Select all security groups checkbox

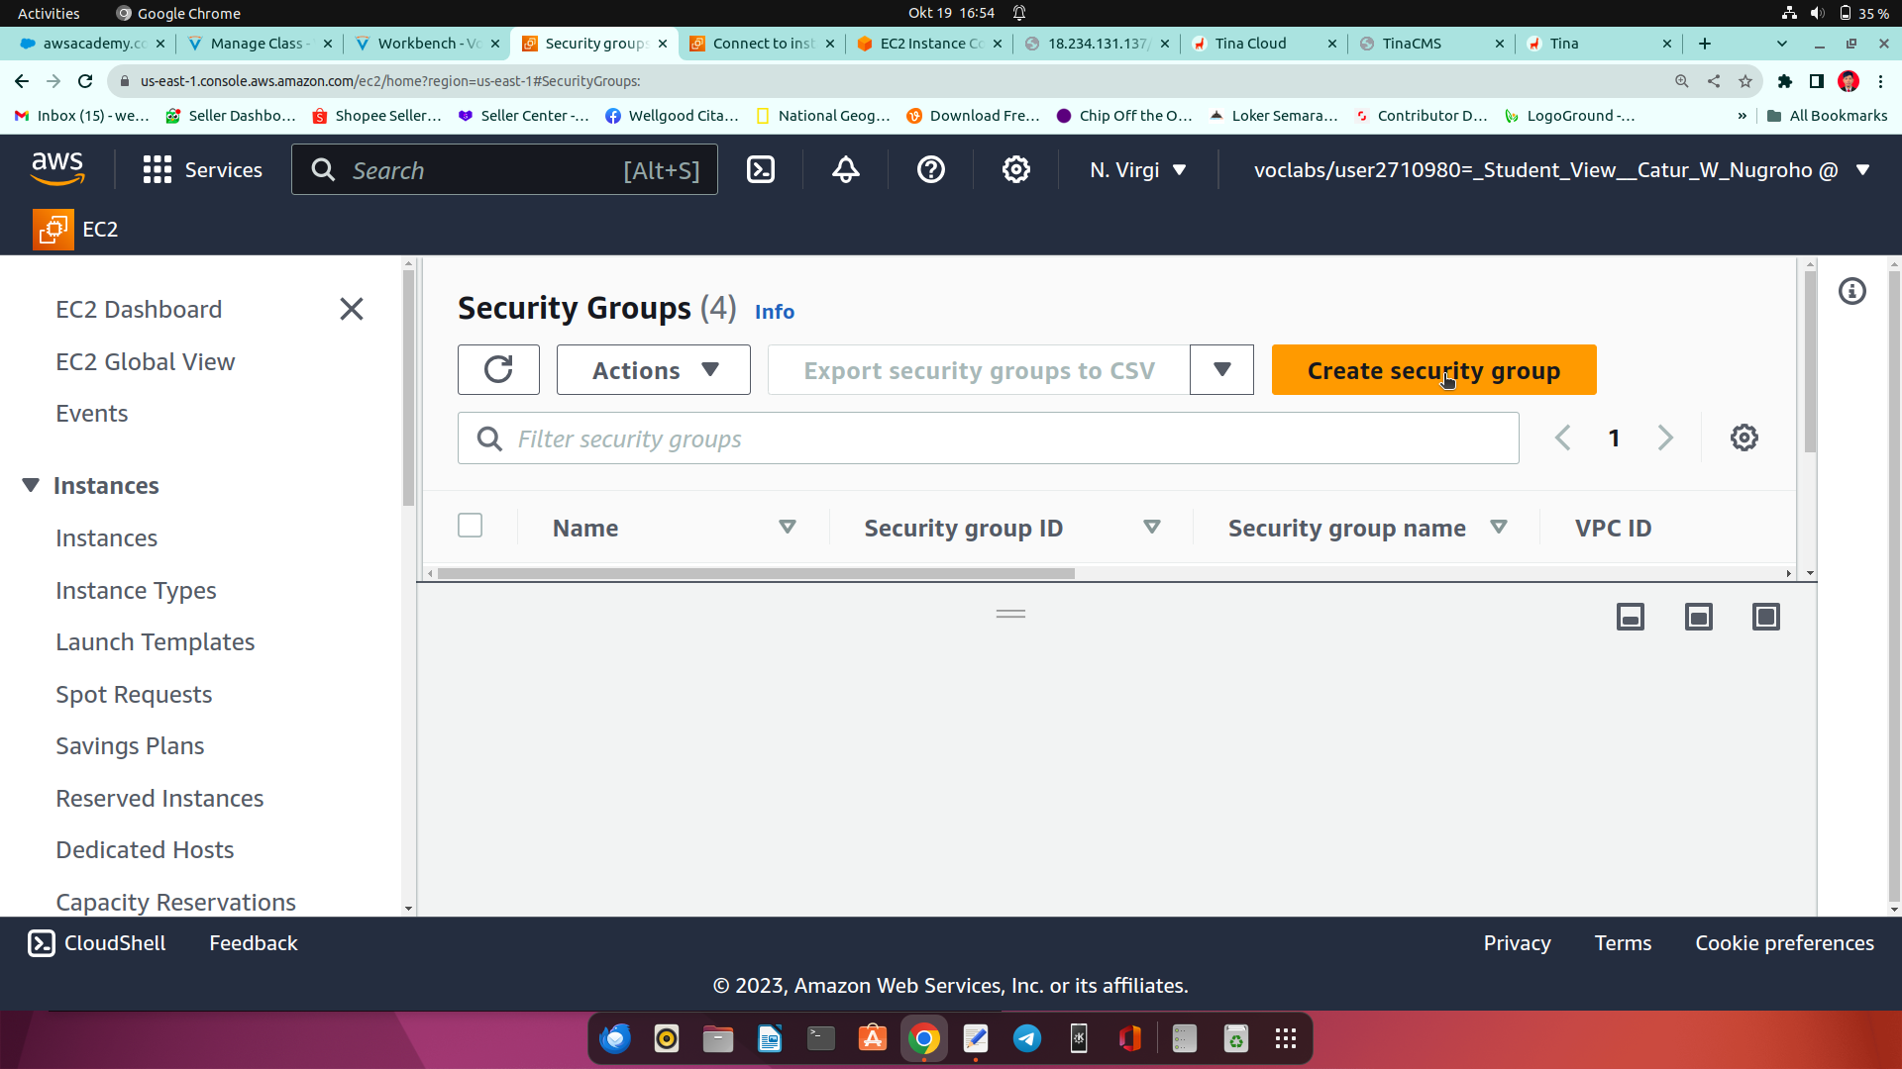pyautogui.click(x=470, y=526)
